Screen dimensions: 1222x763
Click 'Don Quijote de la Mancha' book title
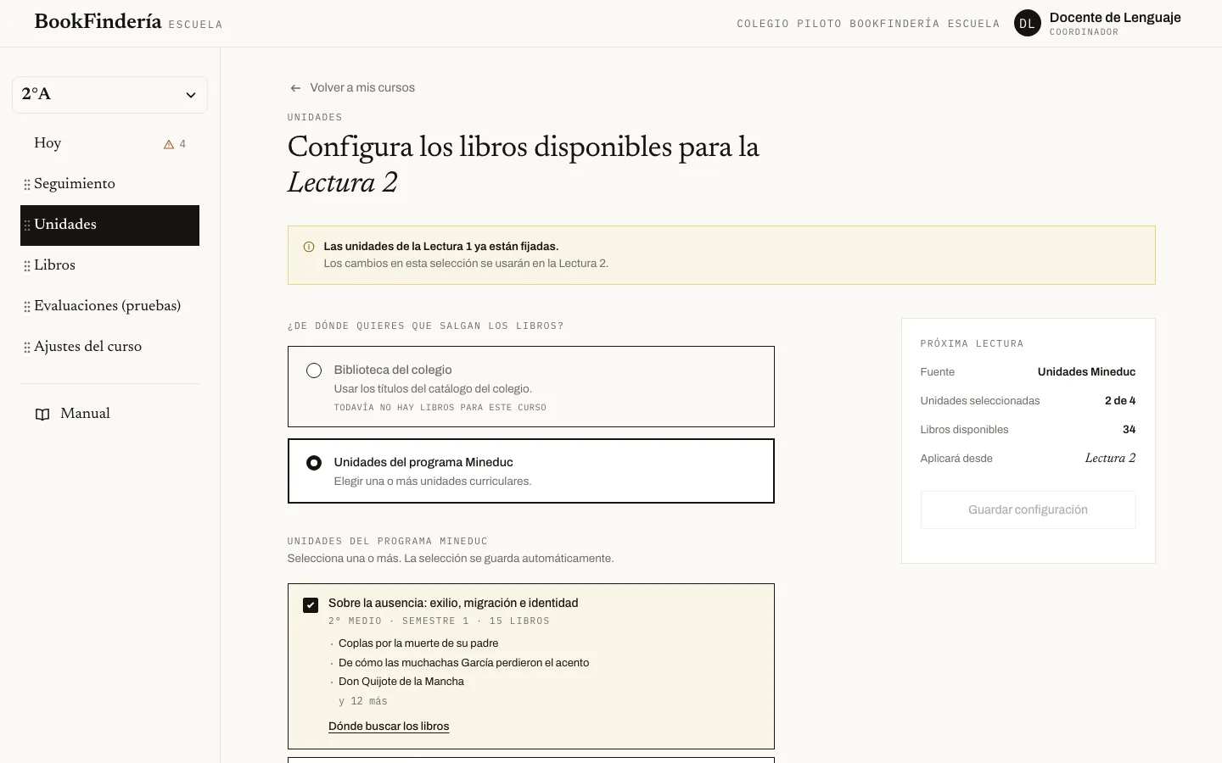click(x=401, y=682)
